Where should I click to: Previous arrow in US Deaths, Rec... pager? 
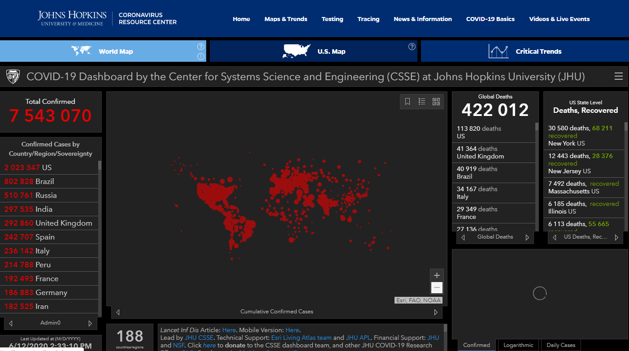pyautogui.click(x=555, y=237)
